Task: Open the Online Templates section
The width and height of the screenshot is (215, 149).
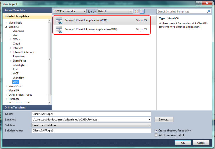Action: click(x=27, y=107)
